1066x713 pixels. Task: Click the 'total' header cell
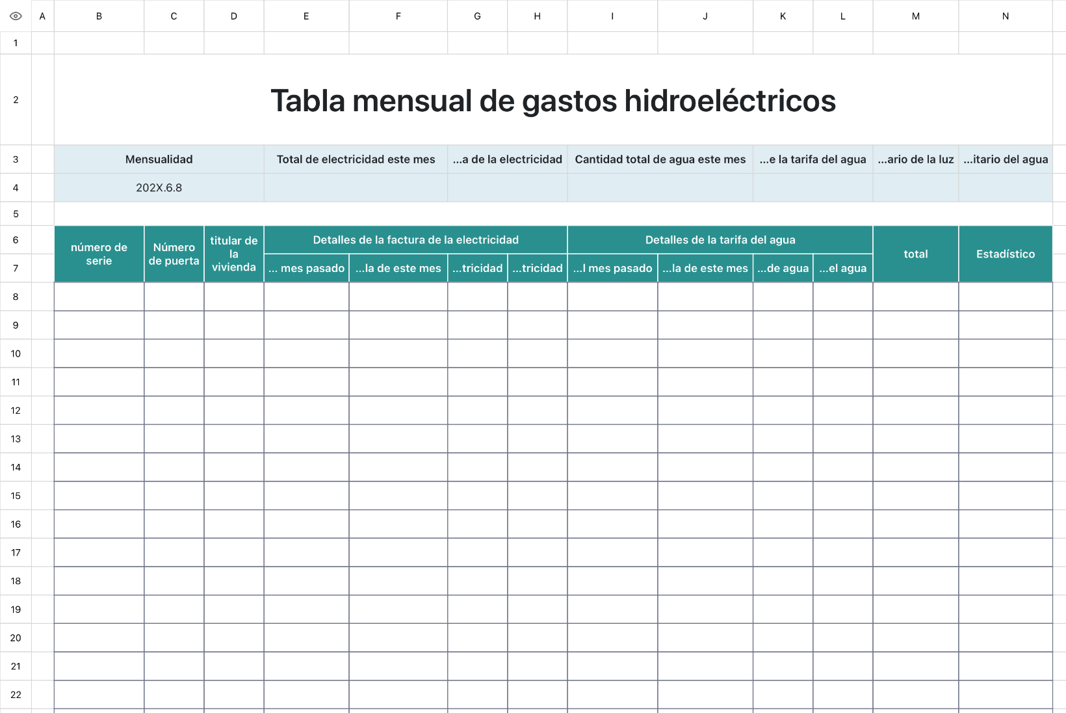pos(916,254)
